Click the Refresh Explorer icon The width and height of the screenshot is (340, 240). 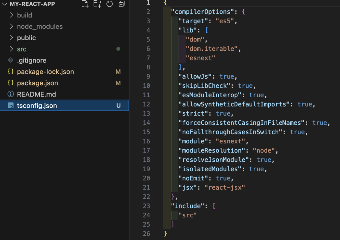(109, 4)
